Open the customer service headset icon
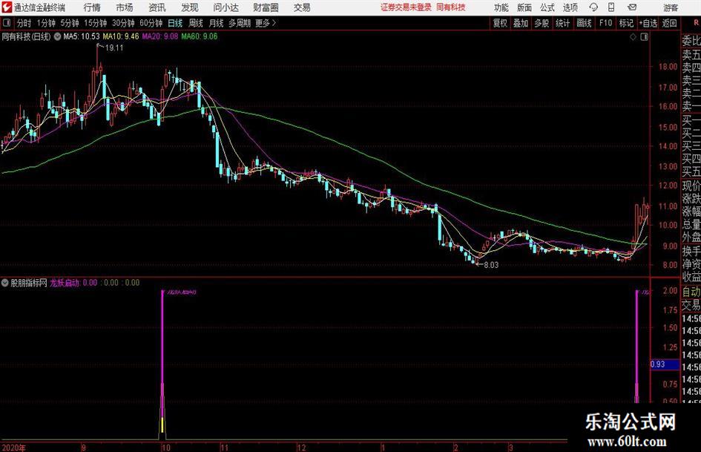 593,7
